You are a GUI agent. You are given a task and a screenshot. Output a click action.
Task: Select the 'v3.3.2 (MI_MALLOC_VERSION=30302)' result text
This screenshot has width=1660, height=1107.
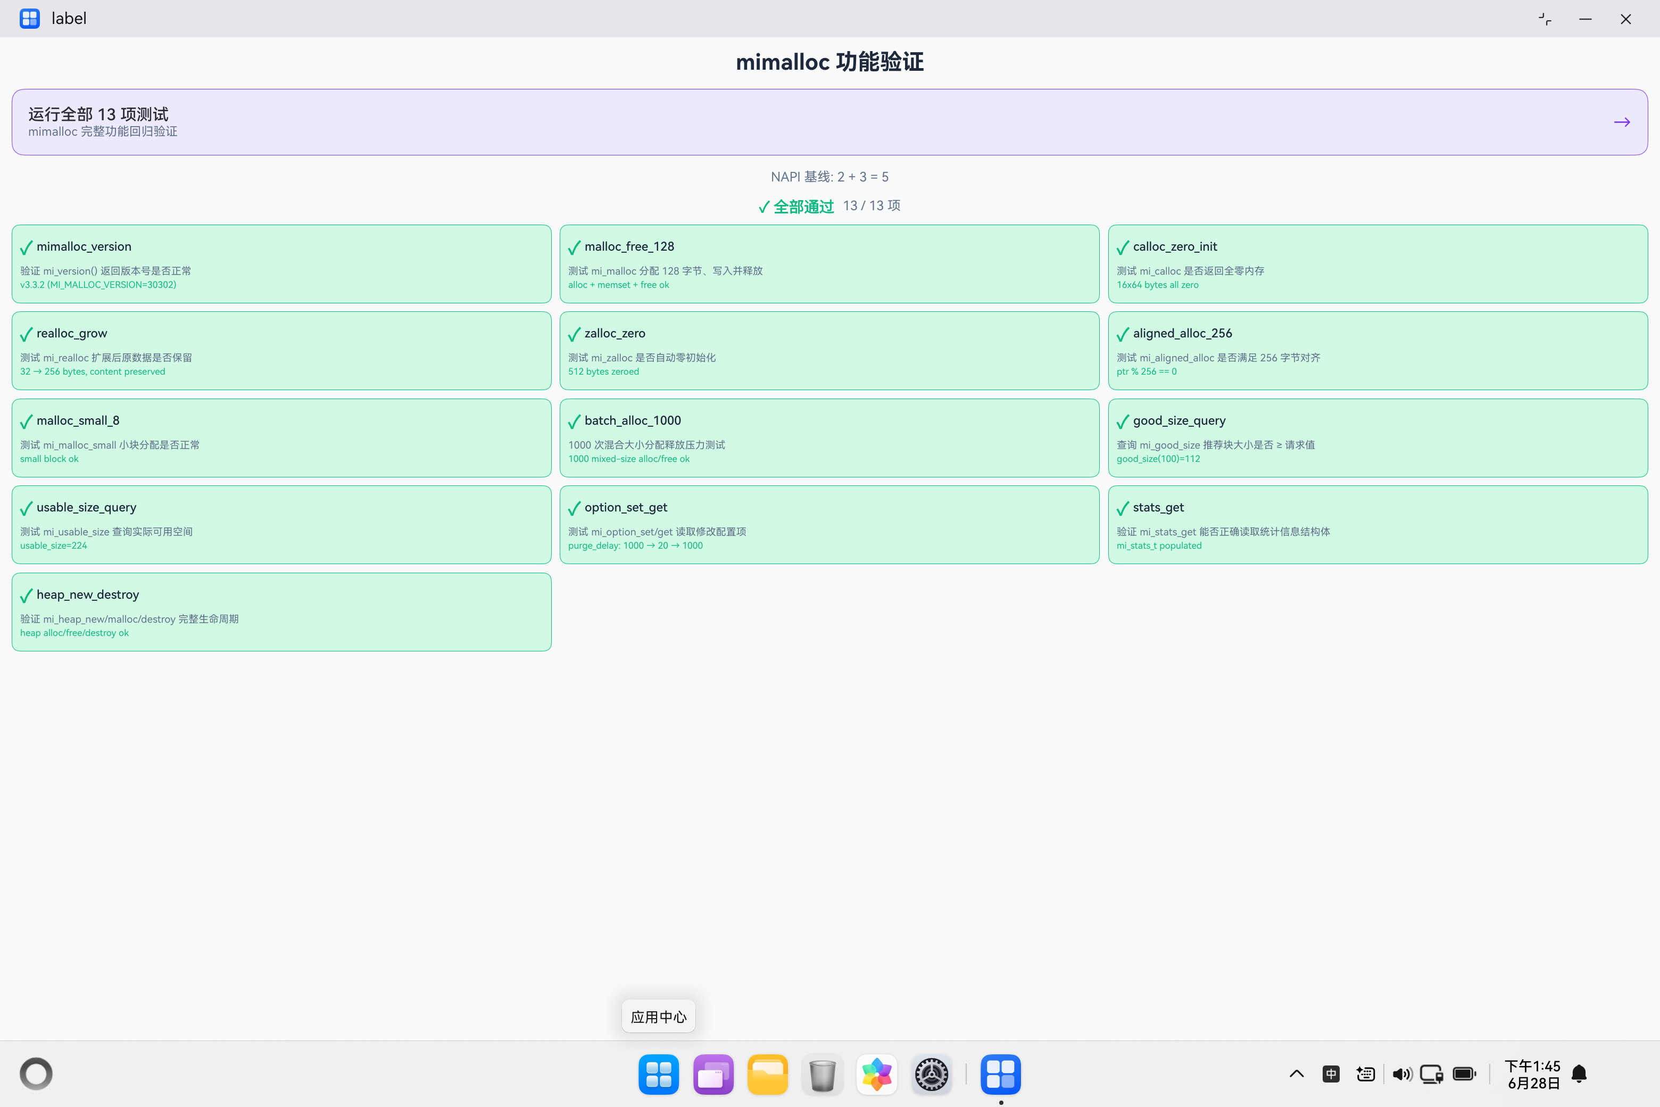point(98,285)
